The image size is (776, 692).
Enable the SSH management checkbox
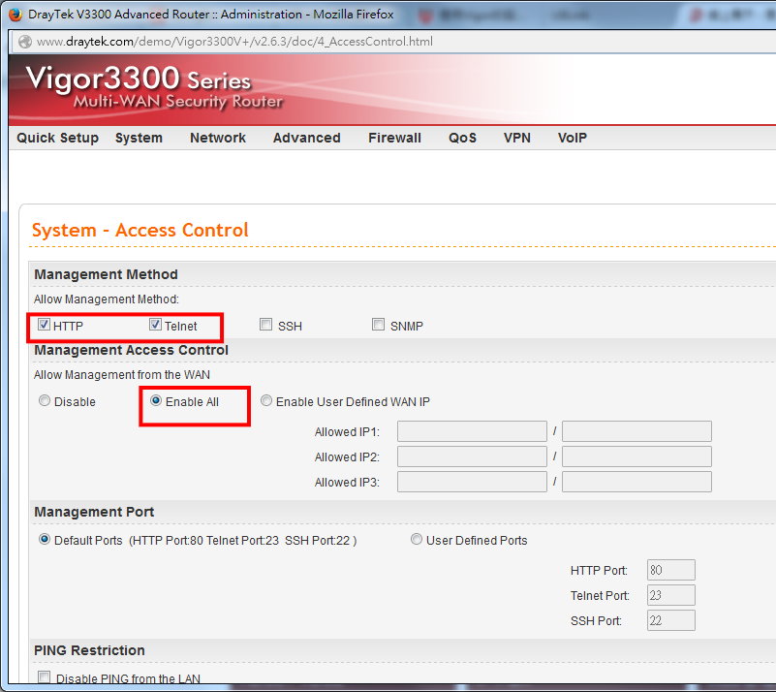coord(266,326)
